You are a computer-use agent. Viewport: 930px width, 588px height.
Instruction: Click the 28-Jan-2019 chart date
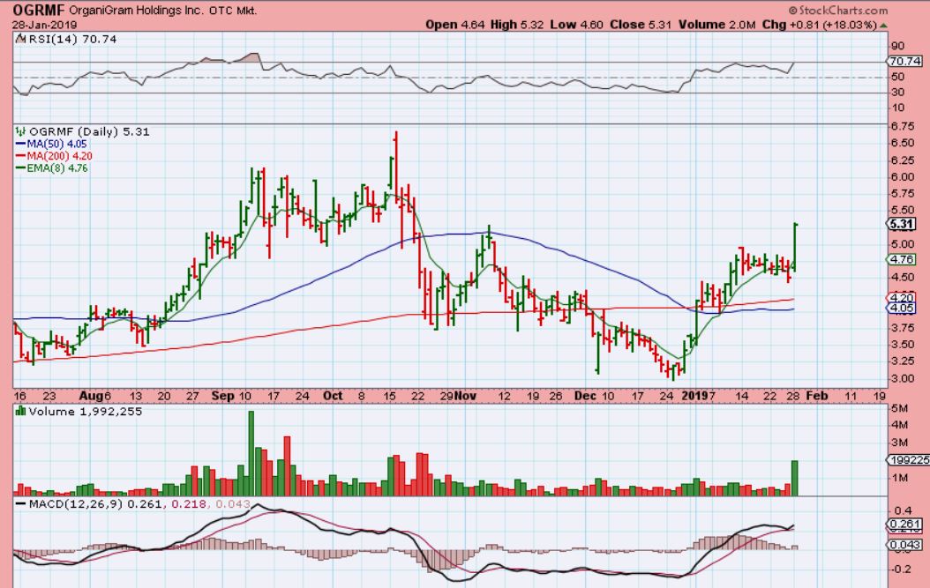pyautogui.click(x=44, y=25)
